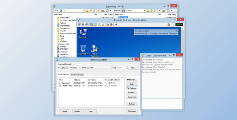Screen dimensions: 237x120
Task: Click the padlock icon in Remote Desktop toolbar
Action: pyautogui.click(x=169, y=25)
